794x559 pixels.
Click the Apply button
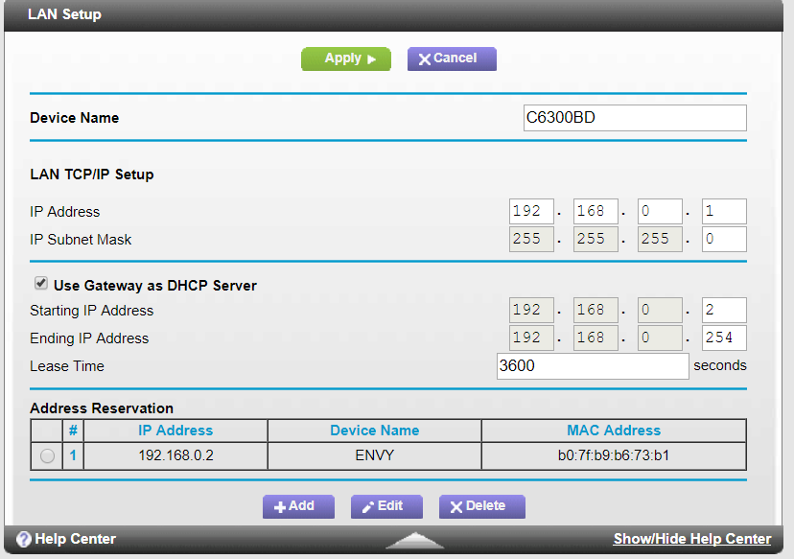tap(346, 58)
